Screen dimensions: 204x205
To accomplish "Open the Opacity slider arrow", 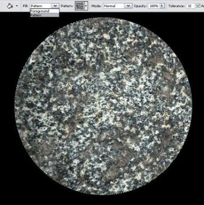I will [x=162, y=6].
